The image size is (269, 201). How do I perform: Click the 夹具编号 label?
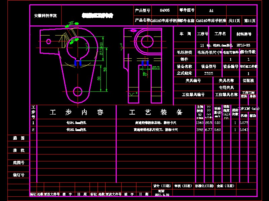click(193, 80)
